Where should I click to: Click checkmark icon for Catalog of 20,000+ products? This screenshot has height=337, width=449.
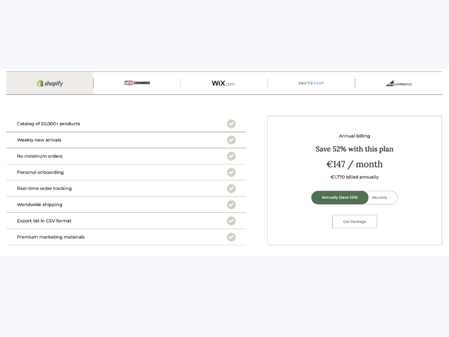tap(231, 124)
